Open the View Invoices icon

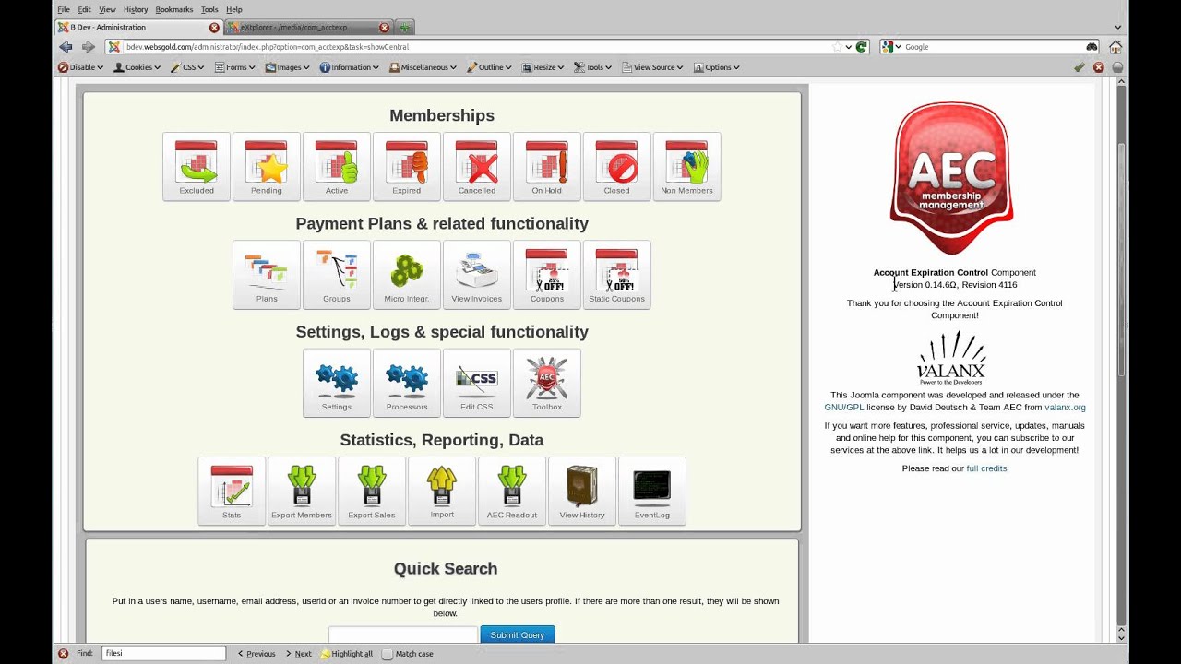tap(477, 275)
